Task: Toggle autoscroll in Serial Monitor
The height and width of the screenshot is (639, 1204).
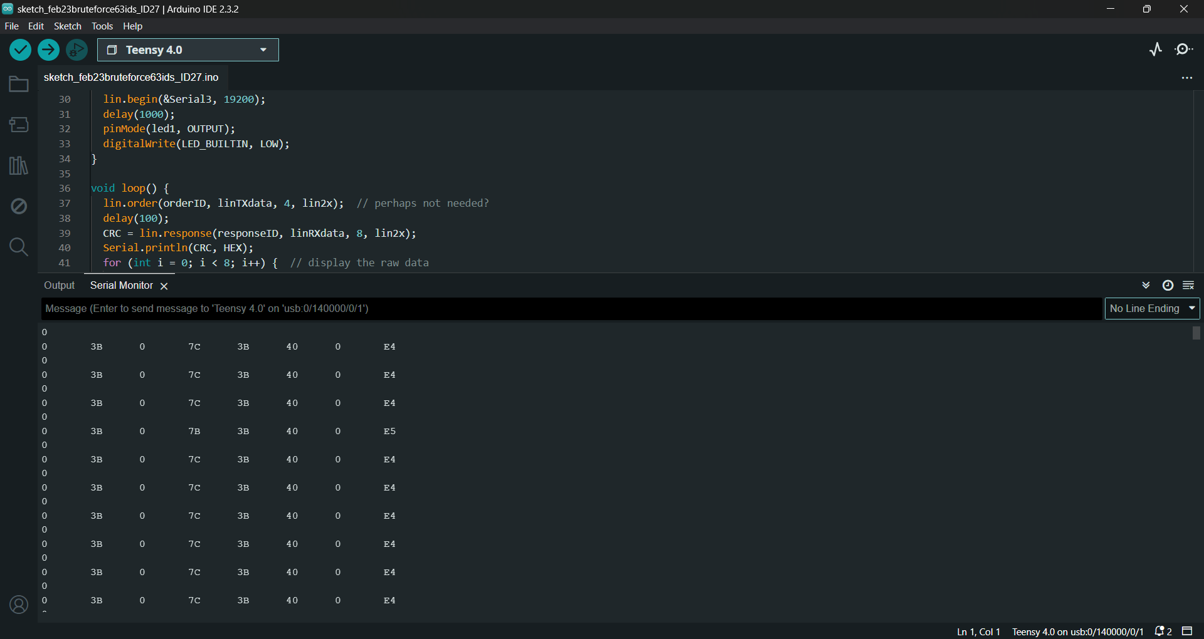Action: click(x=1146, y=286)
